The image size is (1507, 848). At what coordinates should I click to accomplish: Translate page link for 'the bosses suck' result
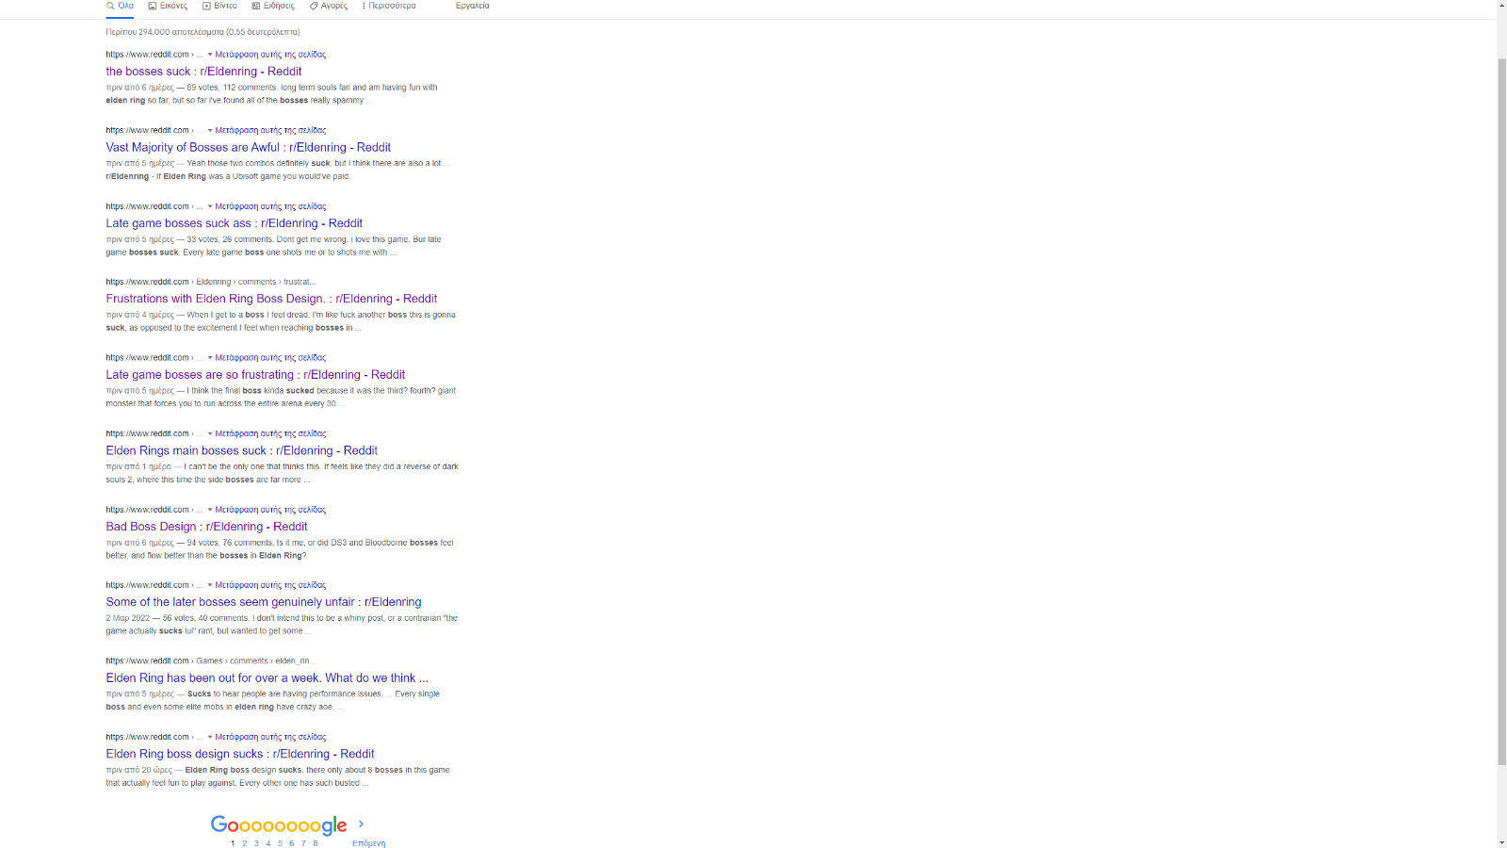click(x=270, y=55)
